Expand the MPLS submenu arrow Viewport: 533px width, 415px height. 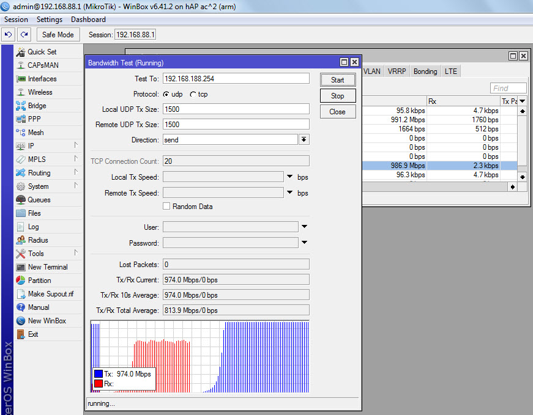coord(76,158)
